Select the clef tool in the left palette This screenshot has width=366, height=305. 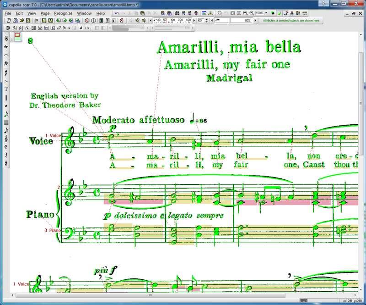(6, 139)
